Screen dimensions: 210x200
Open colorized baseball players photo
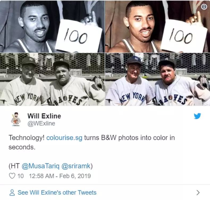[157, 79]
